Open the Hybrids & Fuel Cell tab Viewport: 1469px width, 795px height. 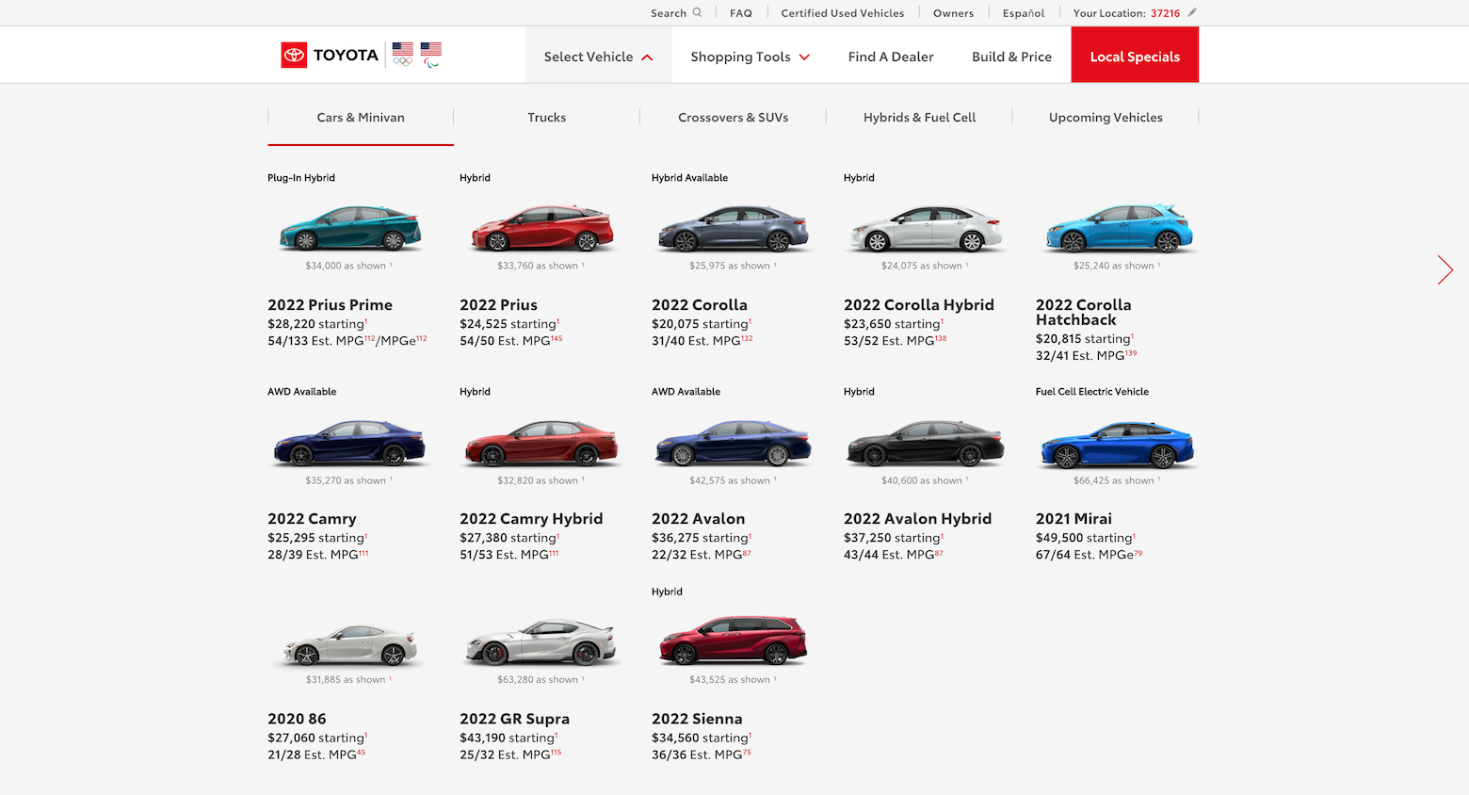tap(918, 117)
